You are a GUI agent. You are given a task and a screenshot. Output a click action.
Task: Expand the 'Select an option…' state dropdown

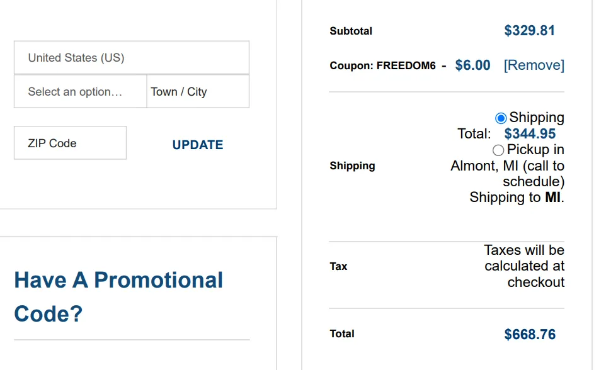[x=80, y=92]
